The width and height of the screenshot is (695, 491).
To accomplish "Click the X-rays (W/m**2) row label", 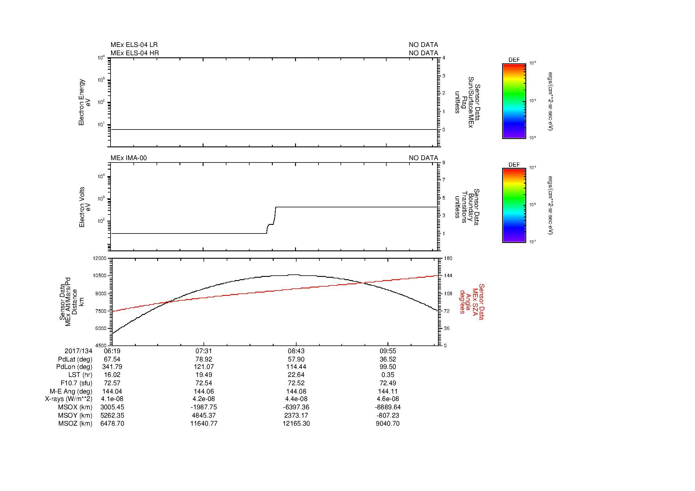I will [68, 399].
